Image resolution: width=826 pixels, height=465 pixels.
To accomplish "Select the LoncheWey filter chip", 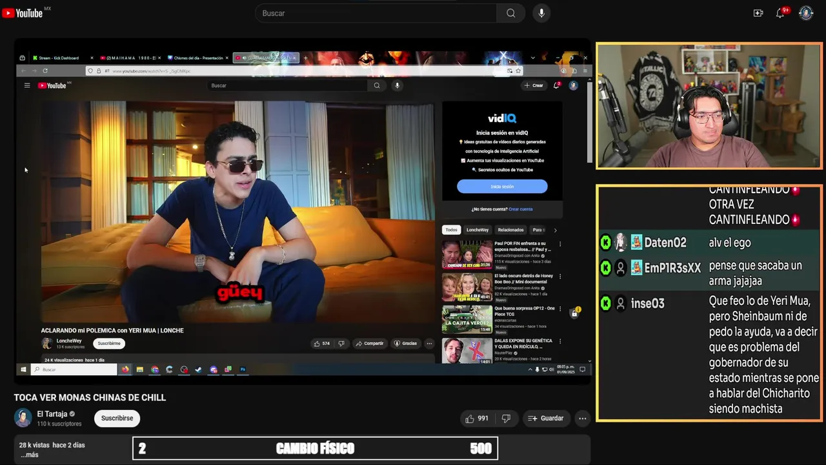I will point(478,230).
